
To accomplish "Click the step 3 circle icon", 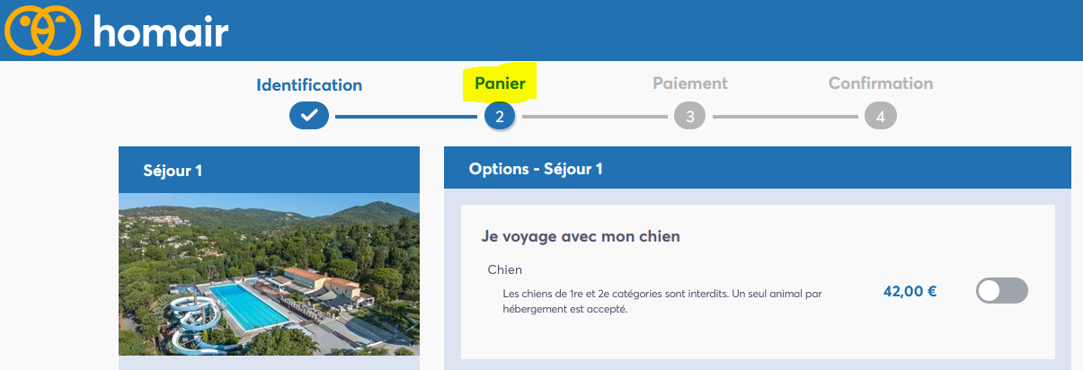I will coord(689,116).
